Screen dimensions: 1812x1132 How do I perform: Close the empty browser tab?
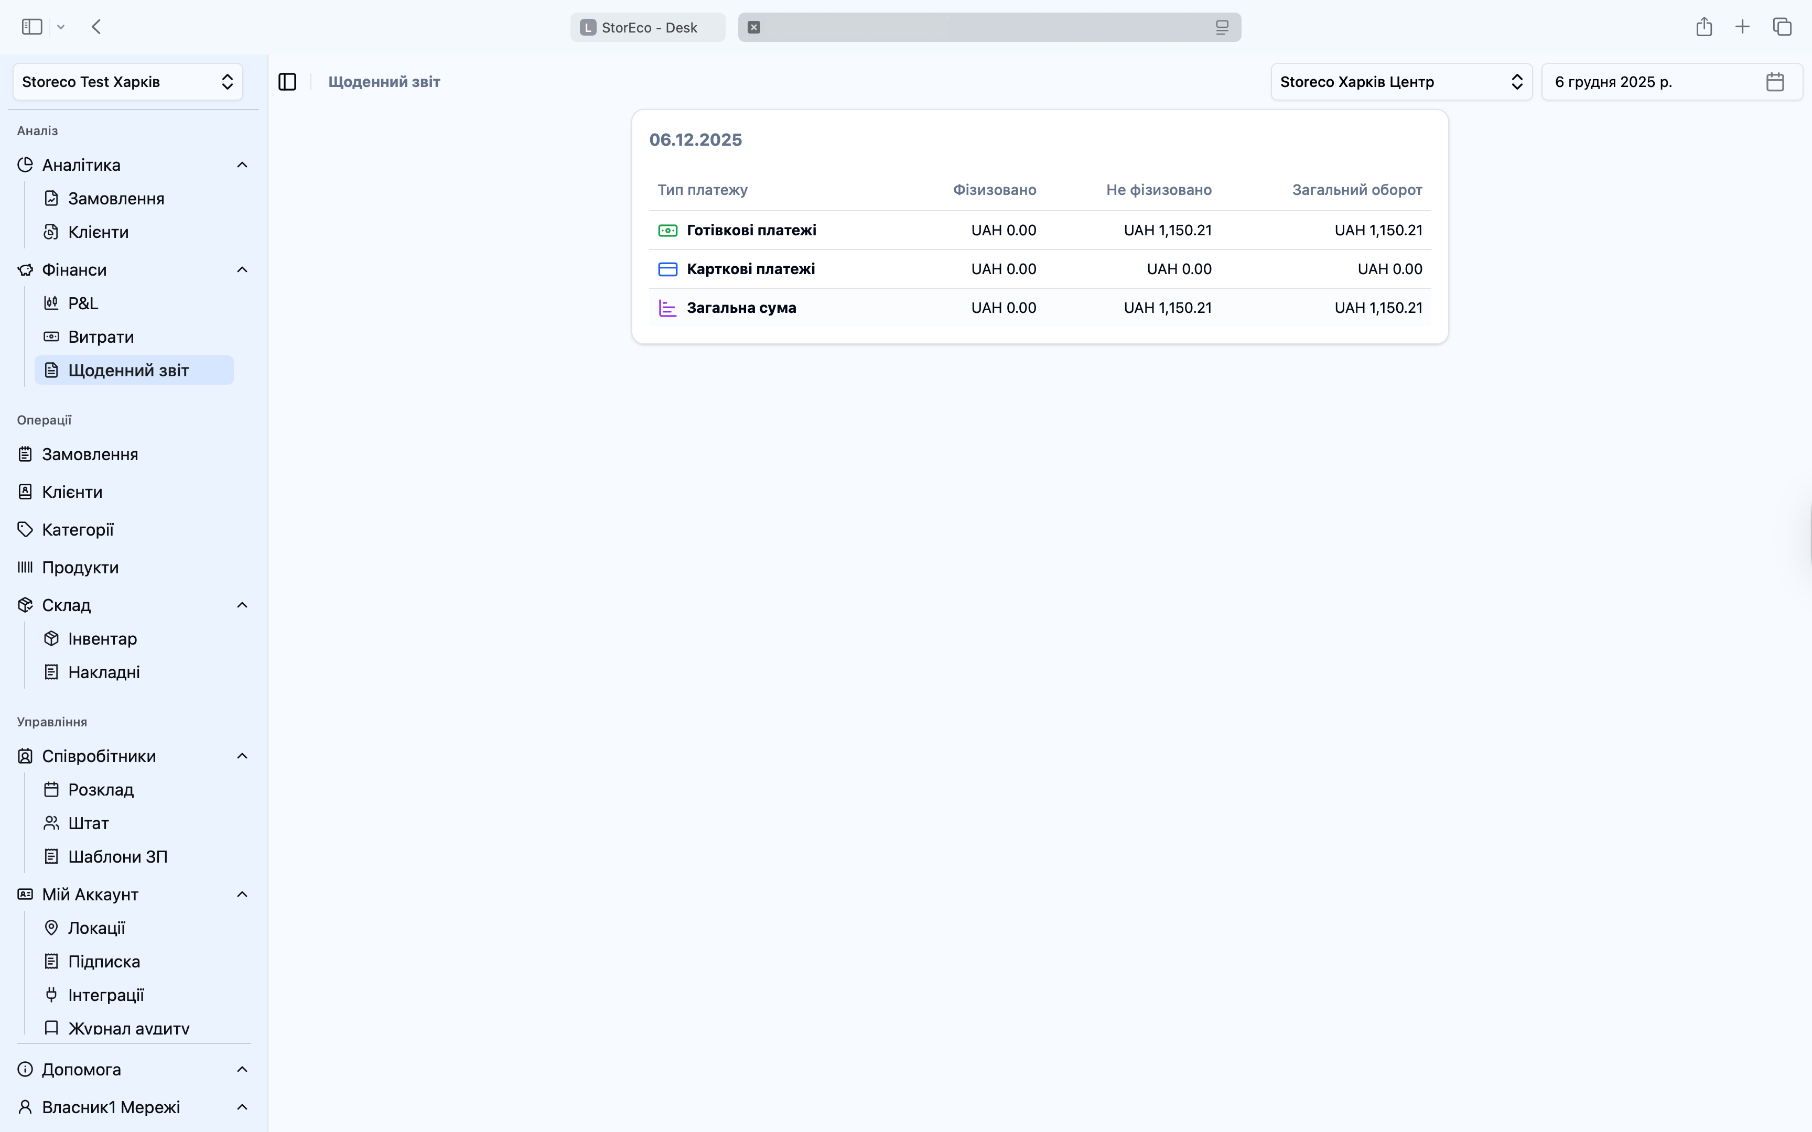point(754,28)
